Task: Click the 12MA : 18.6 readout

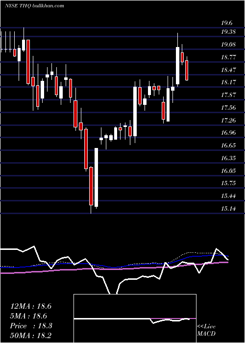Action: 31,306
